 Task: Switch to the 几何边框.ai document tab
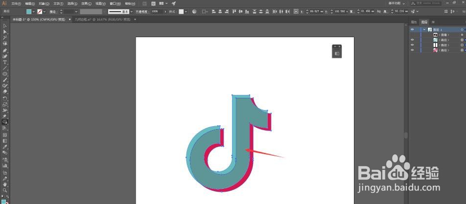(102, 19)
